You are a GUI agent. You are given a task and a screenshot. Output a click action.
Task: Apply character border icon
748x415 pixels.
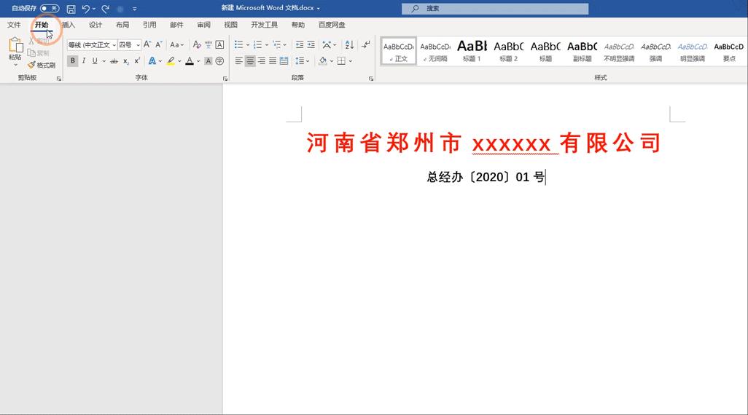(x=219, y=44)
